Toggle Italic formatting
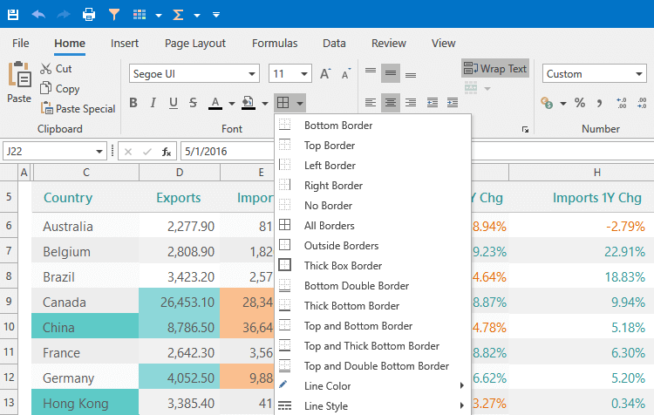The image size is (654, 415). [x=153, y=104]
